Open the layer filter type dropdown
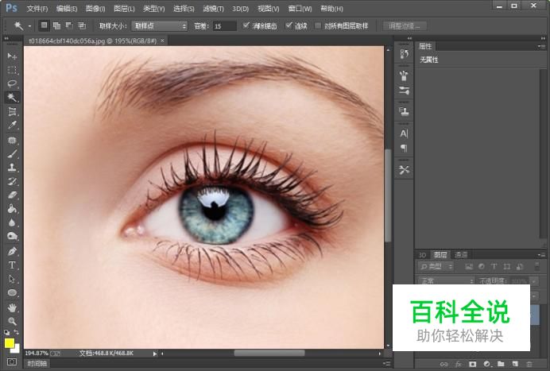Viewport: 550px width, 371px height. coord(436,267)
